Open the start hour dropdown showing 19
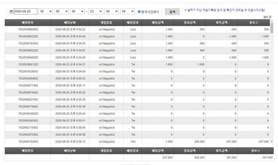This screenshot has width=278, height=165. tap(45, 11)
